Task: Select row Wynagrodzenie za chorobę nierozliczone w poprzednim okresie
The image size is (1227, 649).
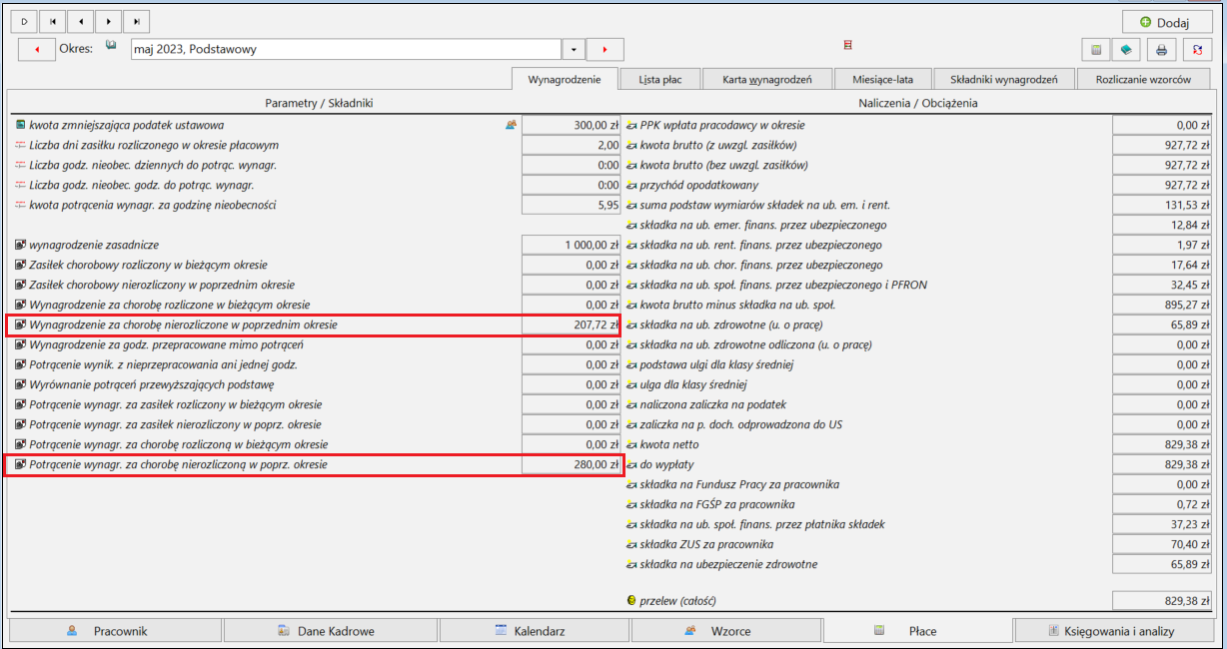Action: [314, 324]
